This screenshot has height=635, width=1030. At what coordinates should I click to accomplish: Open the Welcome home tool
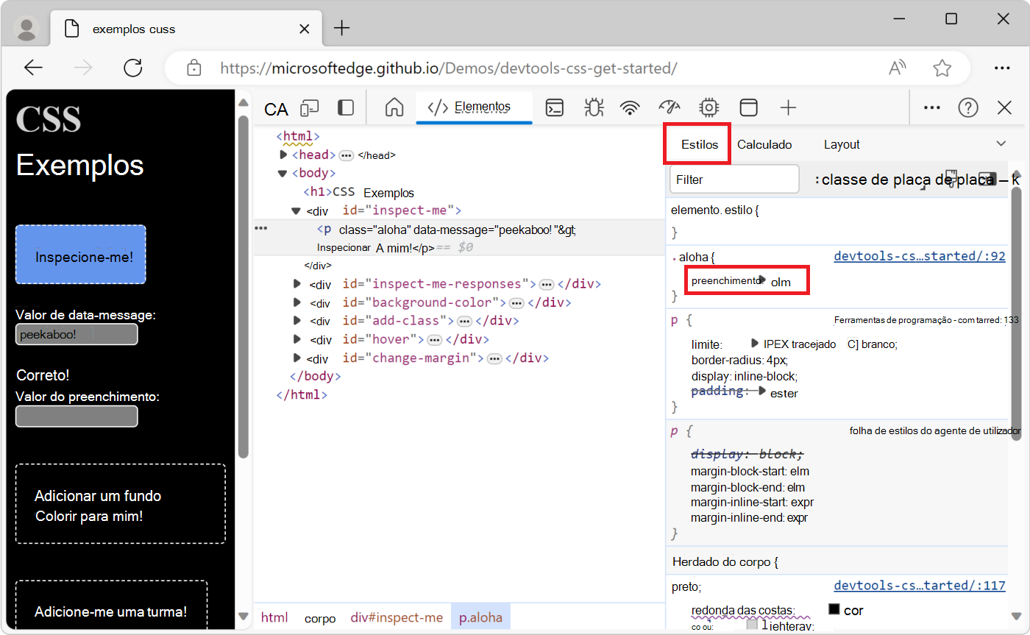(x=394, y=107)
